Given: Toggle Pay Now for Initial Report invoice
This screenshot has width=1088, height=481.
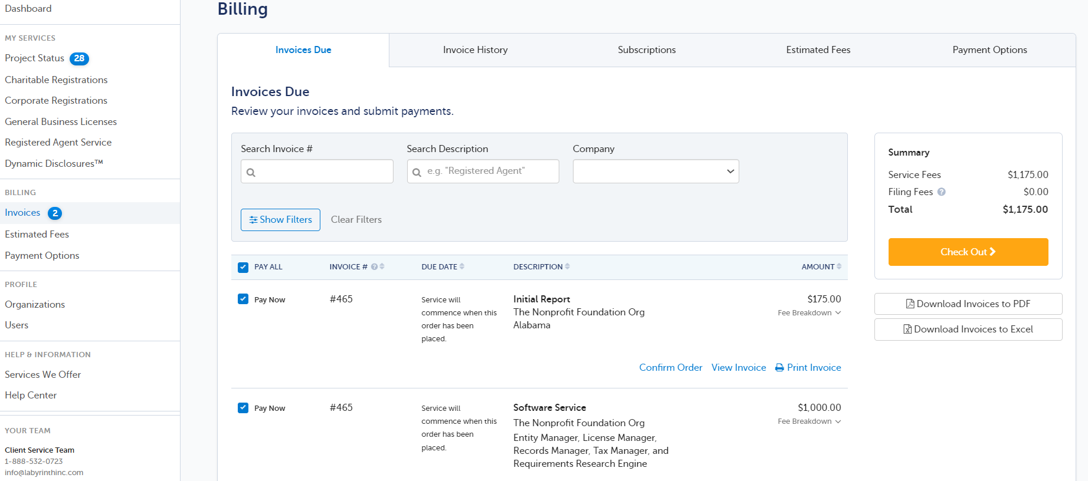Looking at the screenshot, I should click(243, 299).
